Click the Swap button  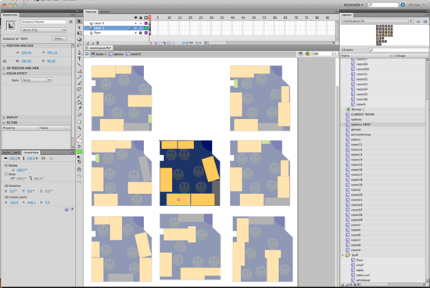click(x=59, y=38)
